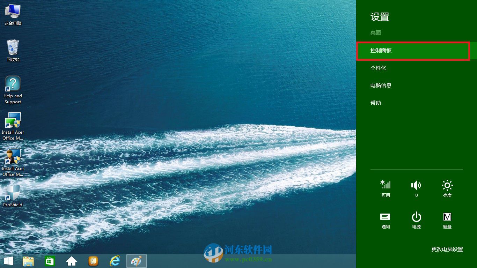Click 更改电脑设置 at the bottom
This screenshot has height=268, width=477.
447,249
